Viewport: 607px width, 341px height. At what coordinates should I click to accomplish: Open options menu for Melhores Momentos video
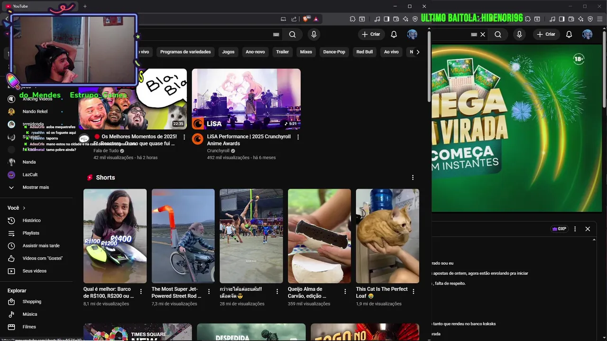184,137
